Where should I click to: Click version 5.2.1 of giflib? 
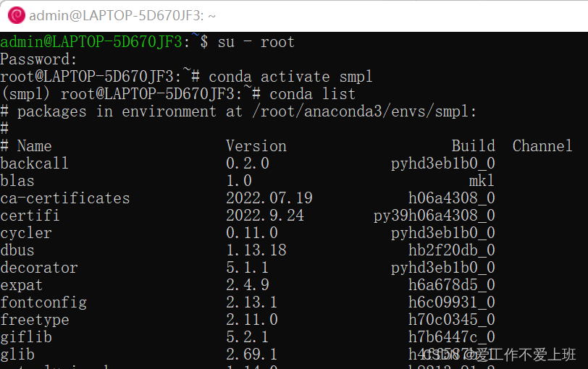click(248, 337)
